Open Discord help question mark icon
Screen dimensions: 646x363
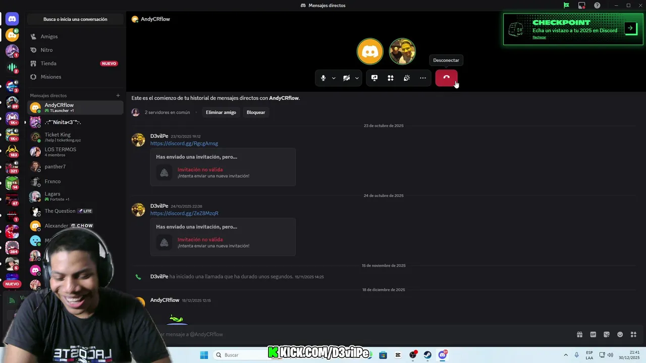[597, 6]
